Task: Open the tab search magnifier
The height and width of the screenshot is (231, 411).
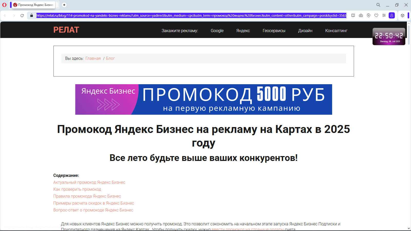Action: pos(378,5)
